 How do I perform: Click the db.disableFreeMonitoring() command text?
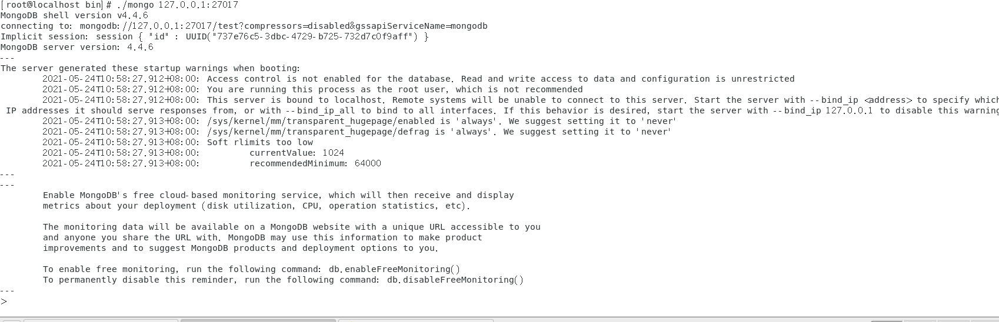(x=455, y=280)
